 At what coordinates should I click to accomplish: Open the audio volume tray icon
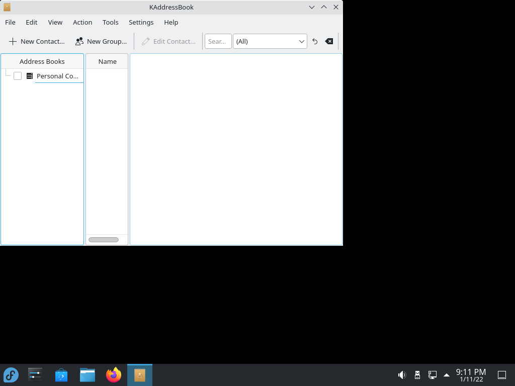pyautogui.click(x=402, y=375)
